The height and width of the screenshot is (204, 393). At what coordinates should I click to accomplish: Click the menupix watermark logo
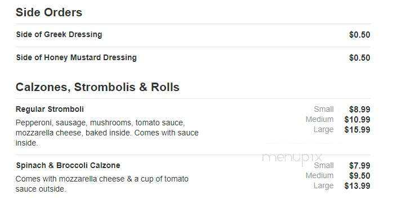292,158
